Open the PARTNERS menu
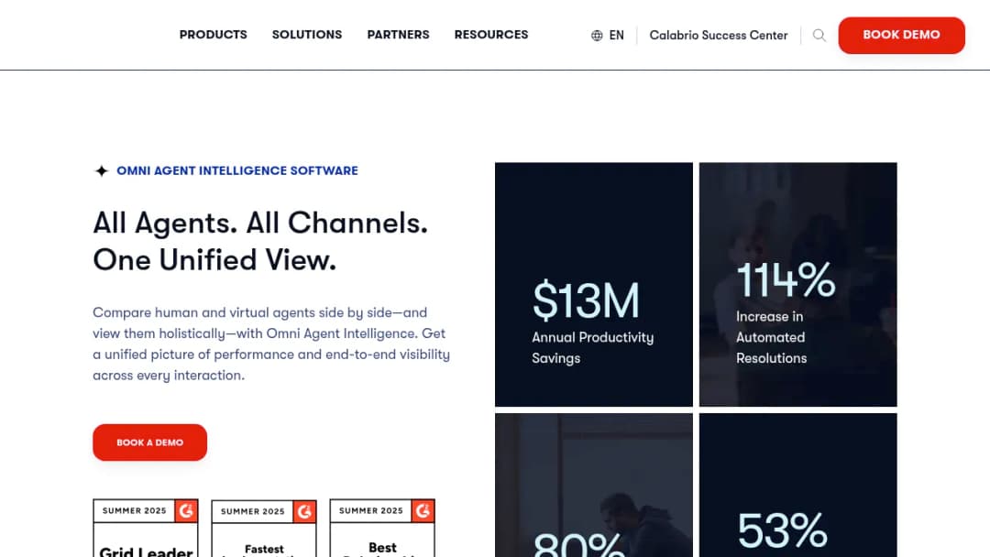The height and width of the screenshot is (557, 990). coord(399,35)
